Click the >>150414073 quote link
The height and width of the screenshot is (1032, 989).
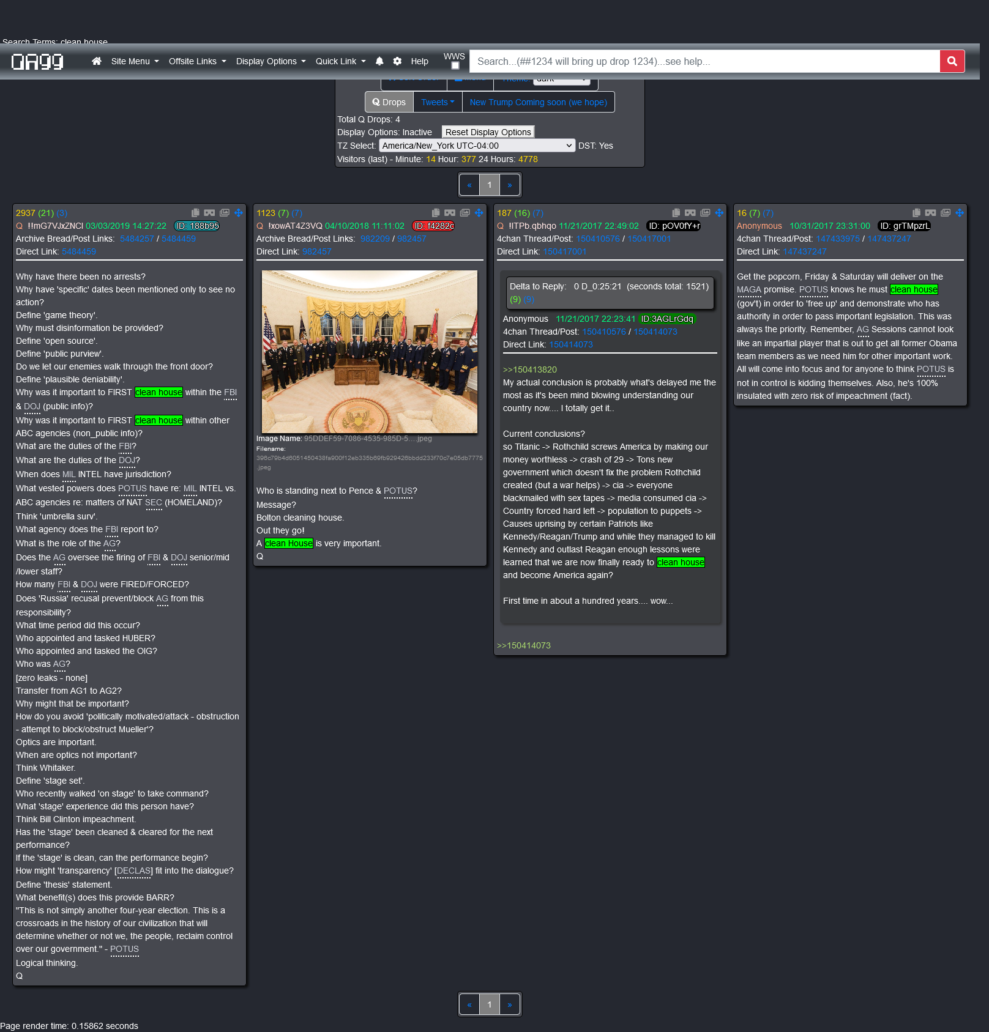point(524,645)
